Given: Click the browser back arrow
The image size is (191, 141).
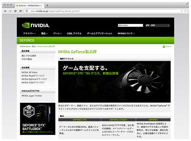Looking at the screenshot, I should point(5,11).
